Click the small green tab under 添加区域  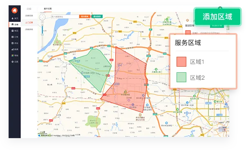[x=217, y=26]
